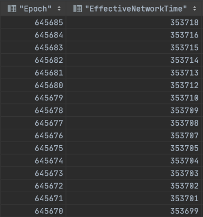Select the "Epoch" column header label
The height and width of the screenshot is (217, 203).
[35, 8]
